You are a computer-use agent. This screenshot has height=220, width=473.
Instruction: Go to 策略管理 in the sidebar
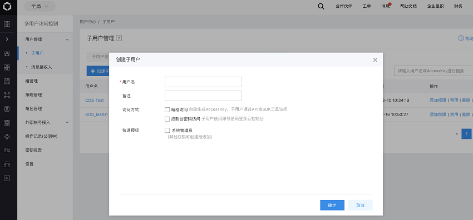point(33,95)
